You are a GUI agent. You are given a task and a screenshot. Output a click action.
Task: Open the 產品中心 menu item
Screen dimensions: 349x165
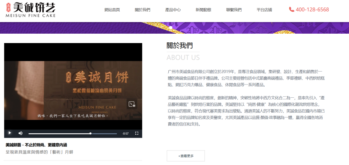pyautogui.click(x=173, y=10)
